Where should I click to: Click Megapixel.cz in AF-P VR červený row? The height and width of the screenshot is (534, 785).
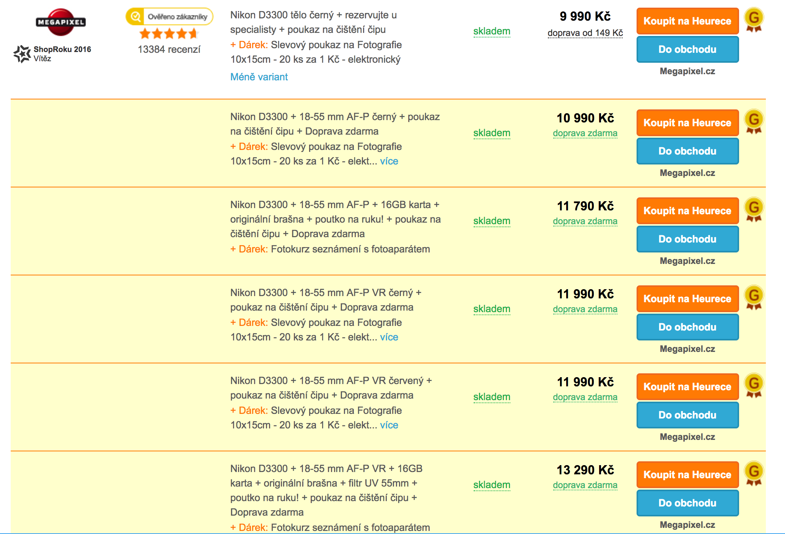pos(687,437)
